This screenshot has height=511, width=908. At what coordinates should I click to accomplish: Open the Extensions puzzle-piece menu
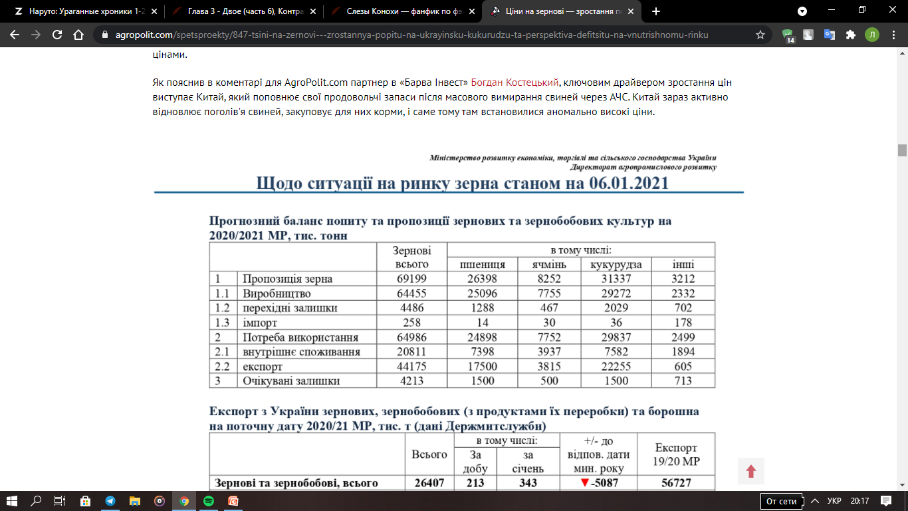(850, 35)
